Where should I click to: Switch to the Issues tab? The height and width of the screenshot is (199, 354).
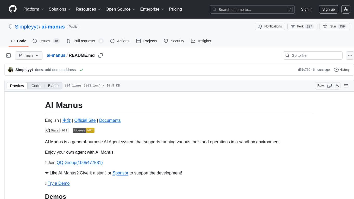(46, 41)
